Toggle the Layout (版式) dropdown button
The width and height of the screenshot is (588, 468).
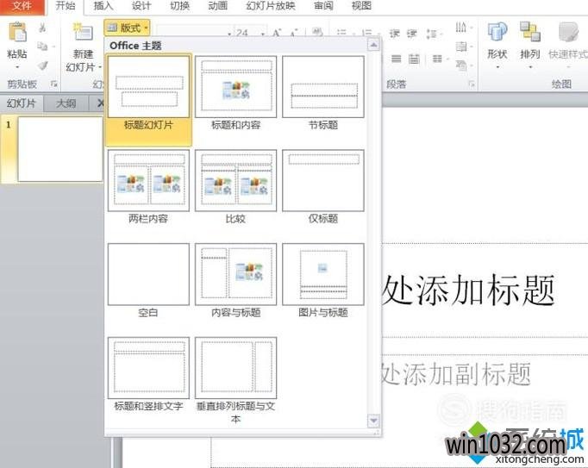click(x=128, y=28)
